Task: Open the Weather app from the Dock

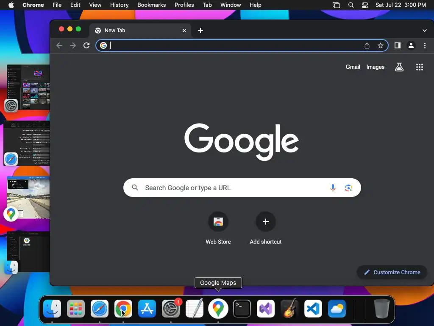Action: pyautogui.click(x=337, y=309)
